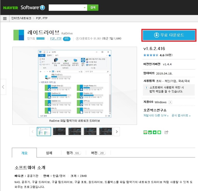198x191 pixels.
Task: Switch to the 상세 tab
Action: (49, 153)
